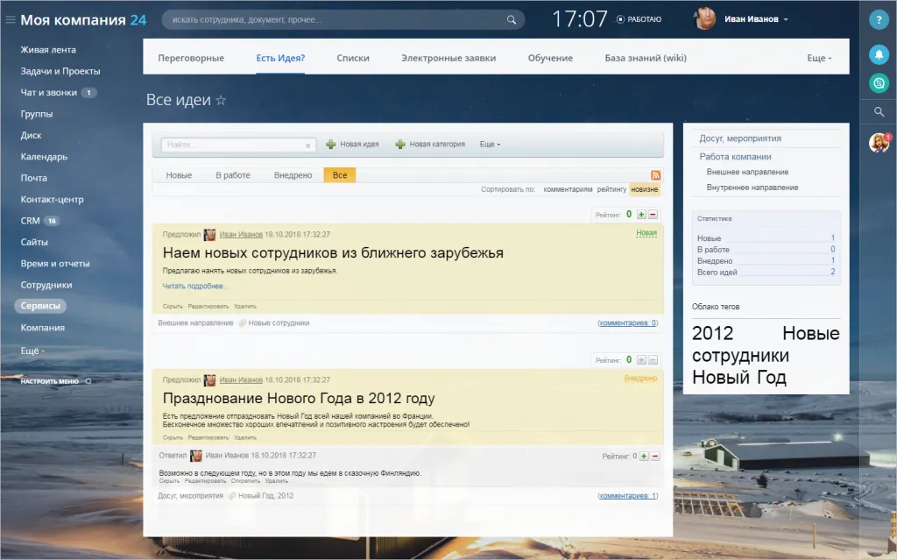Open the Электронные заявки tab
Viewport: 897px width, 560px height.
coord(448,58)
